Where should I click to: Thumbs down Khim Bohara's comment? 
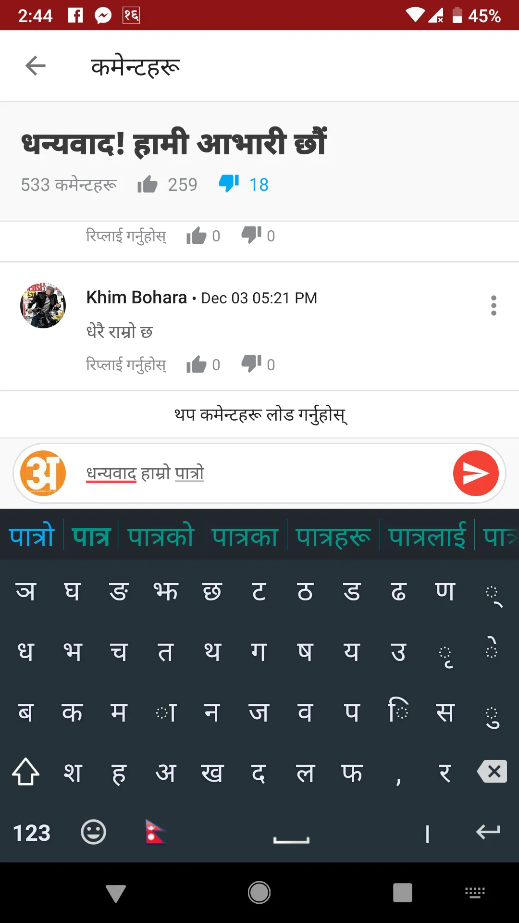click(x=251, y=365)
